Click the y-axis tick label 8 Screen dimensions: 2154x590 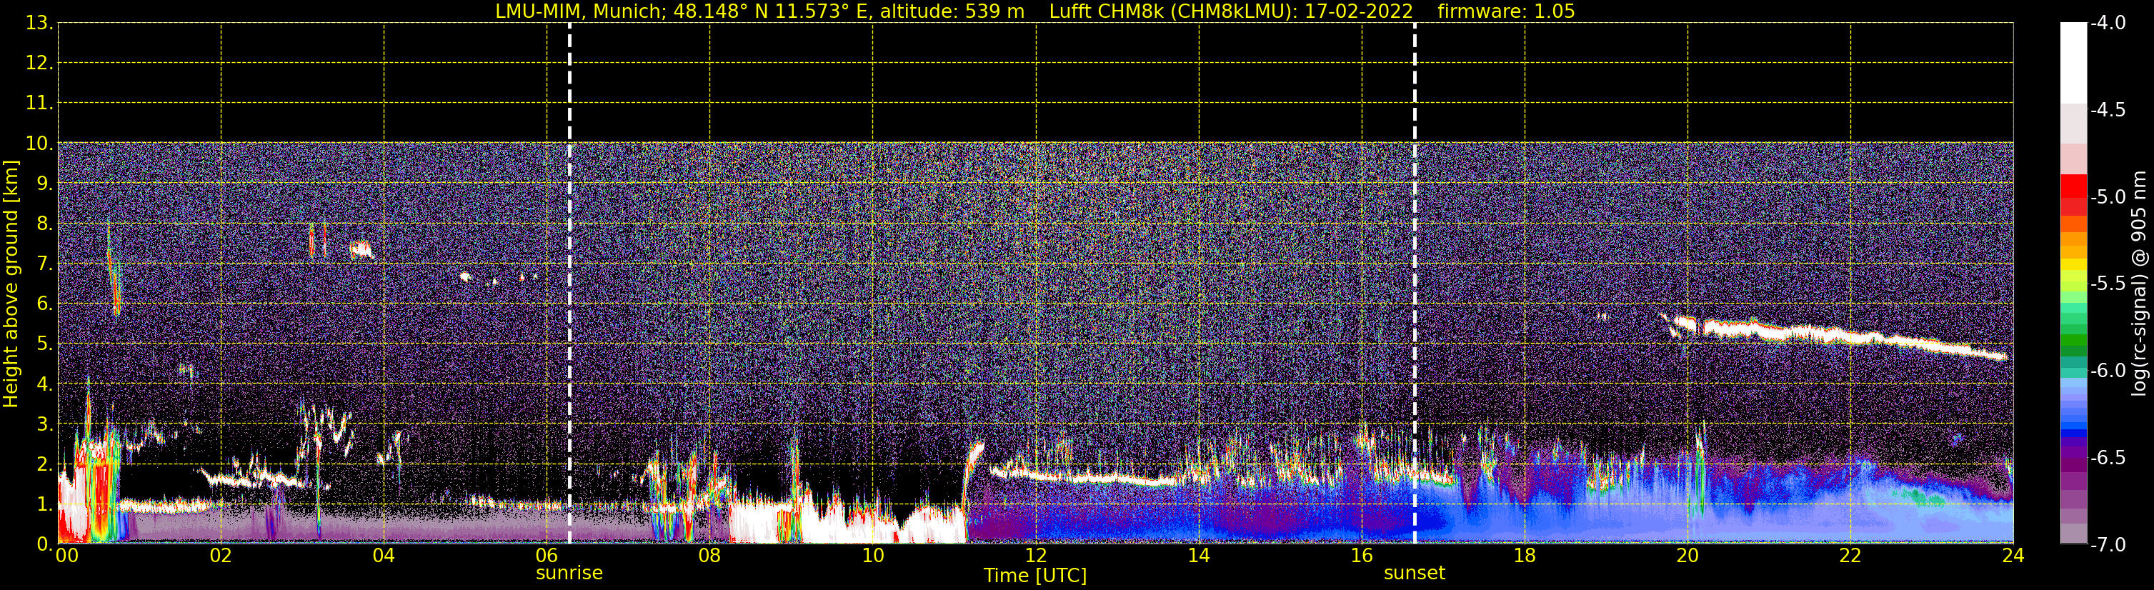[44, 224]
